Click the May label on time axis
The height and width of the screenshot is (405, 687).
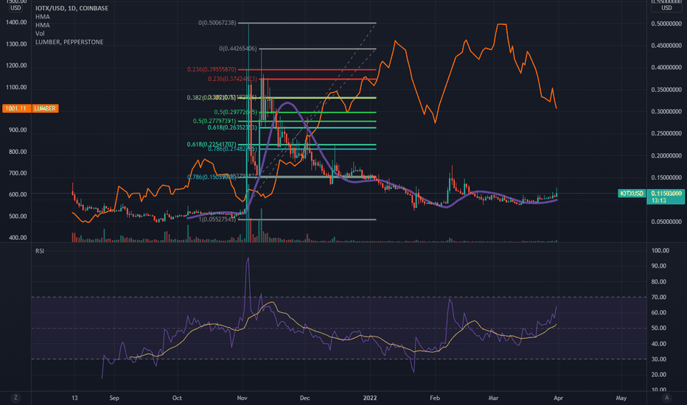[621, 398]
